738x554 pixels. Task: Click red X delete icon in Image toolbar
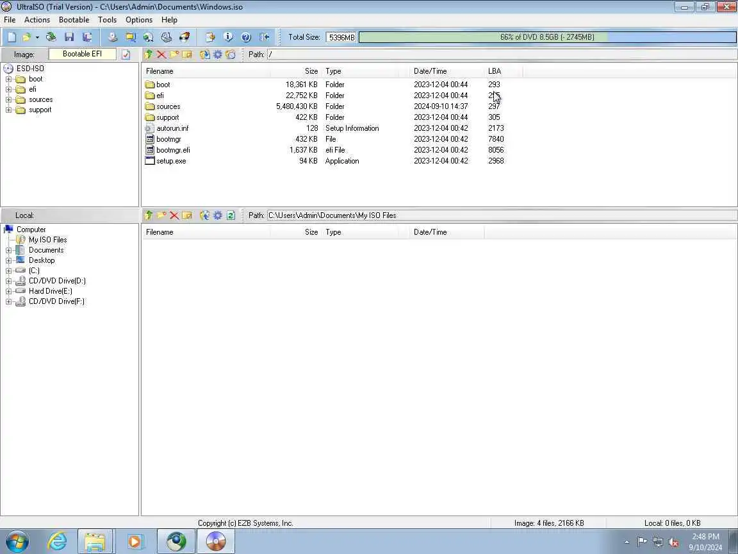(161, 55)
